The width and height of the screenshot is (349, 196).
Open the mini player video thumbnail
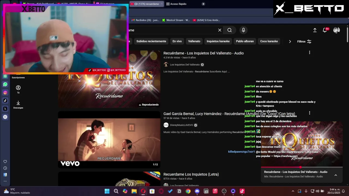tap(302, 144)
